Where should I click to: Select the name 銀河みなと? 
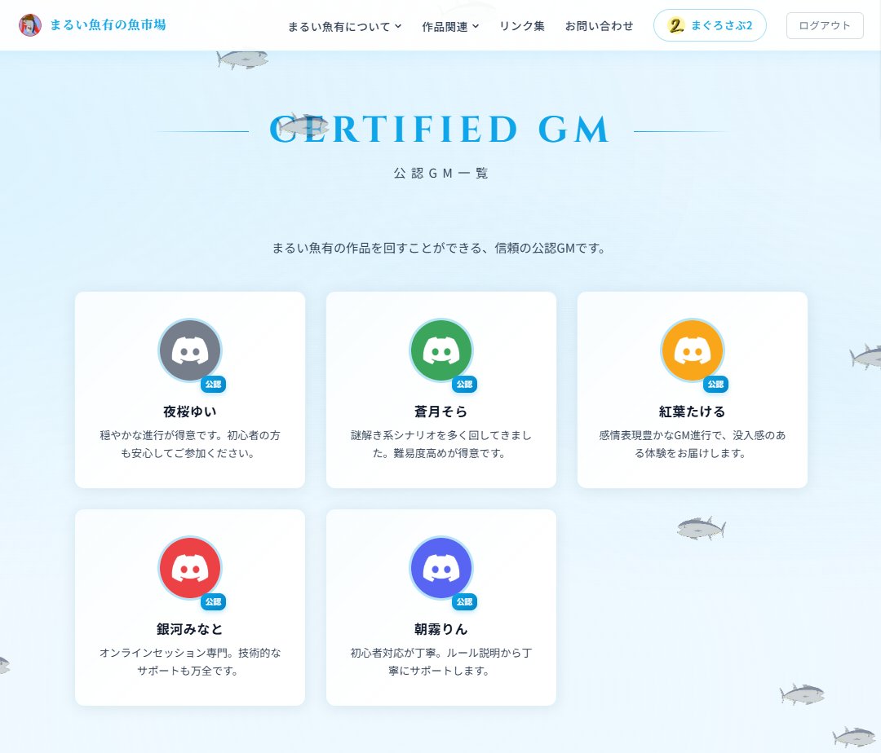(190, 630)
